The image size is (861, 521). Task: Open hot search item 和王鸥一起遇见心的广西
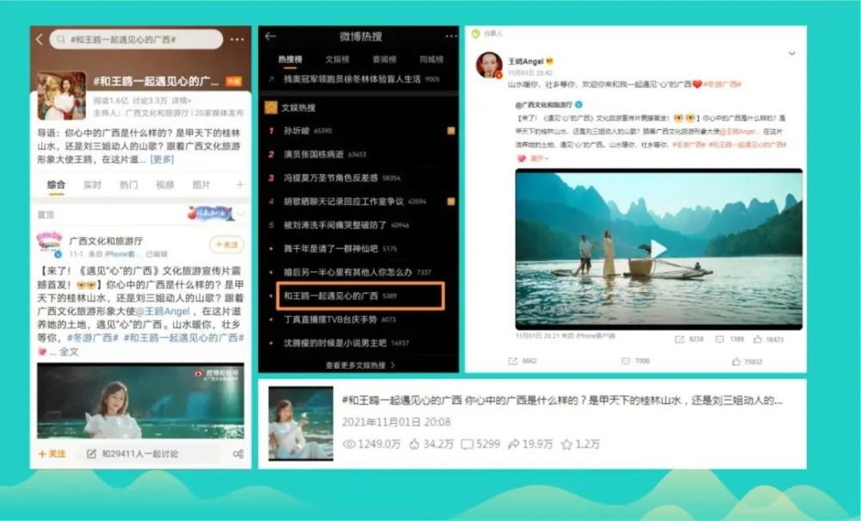(360, 296)
